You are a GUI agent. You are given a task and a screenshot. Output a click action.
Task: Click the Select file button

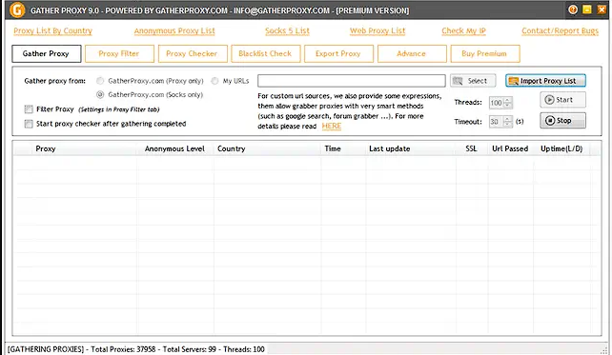473,81
